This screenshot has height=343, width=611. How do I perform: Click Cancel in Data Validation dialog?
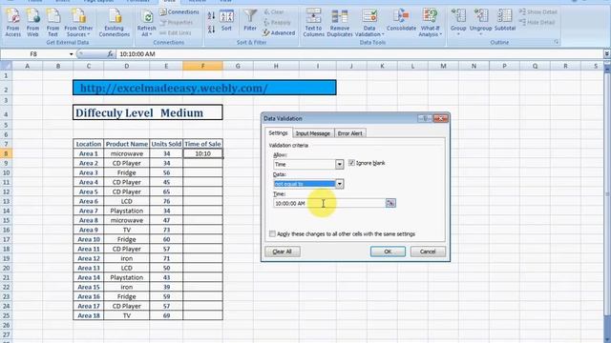tap(428, 252)
